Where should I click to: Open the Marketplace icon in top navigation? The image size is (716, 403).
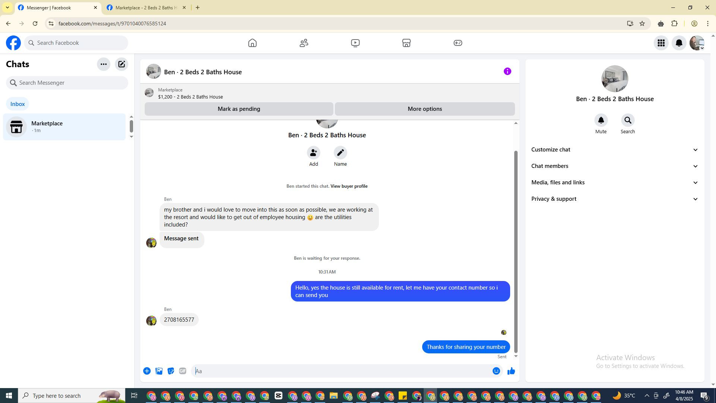point(406,43)
